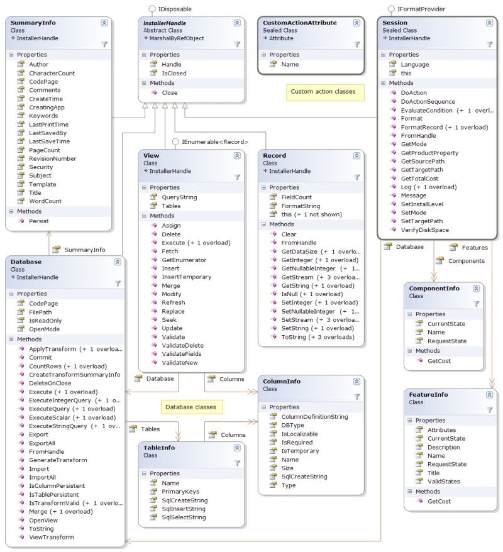Screen dimensions: 503x552
Task: Click the Database classes comment box
Action: [x=192, y=407]
